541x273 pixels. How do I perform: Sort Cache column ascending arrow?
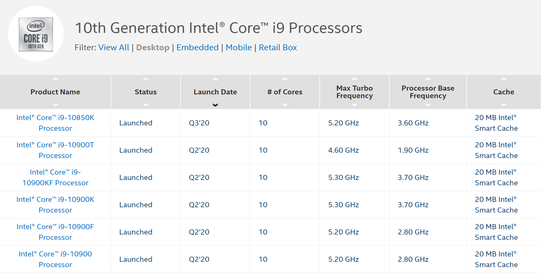(504, 79)
